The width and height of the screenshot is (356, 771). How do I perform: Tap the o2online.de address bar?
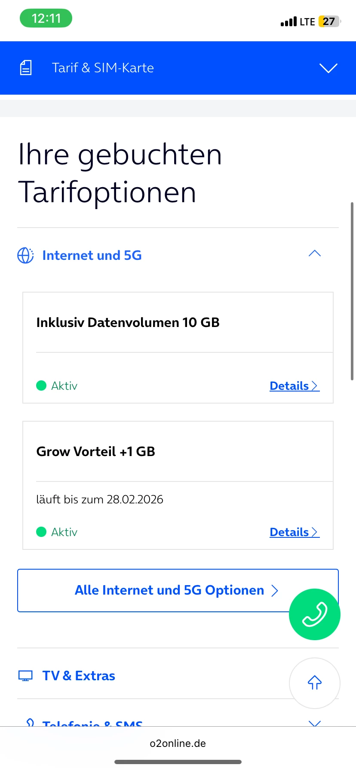coord(178,743)
